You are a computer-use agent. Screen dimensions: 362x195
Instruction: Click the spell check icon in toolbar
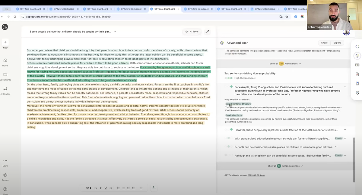coord(154,188)
